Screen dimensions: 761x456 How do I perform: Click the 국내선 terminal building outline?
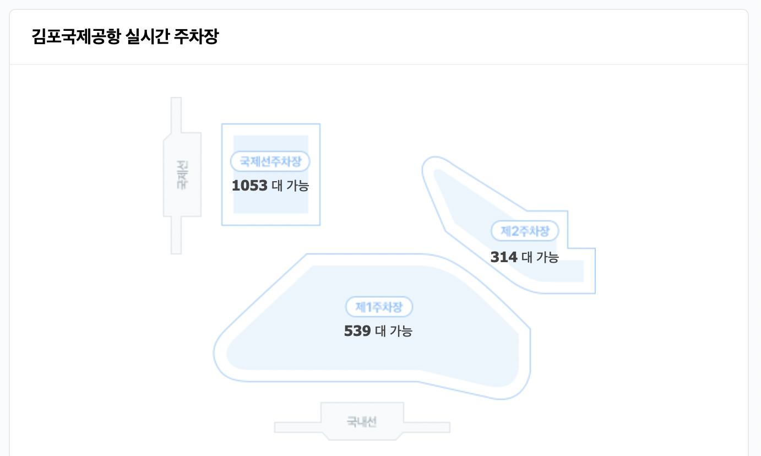click(x=362, y=420)
